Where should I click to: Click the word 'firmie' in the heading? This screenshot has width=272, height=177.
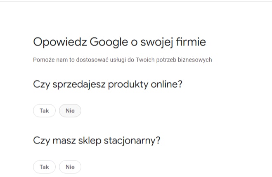coord(190,42)
